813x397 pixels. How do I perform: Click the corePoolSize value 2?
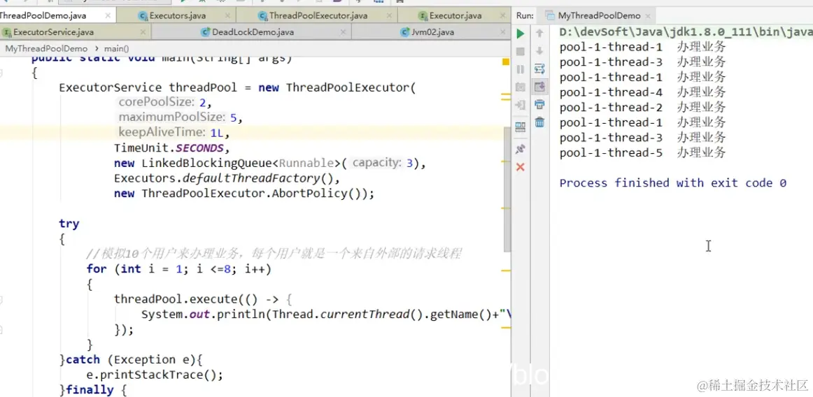(x=202, y=103)
